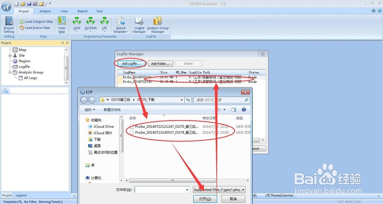383x204 pixels.
Task: Open the 组织 menu in the dialog
Action: 90,110
